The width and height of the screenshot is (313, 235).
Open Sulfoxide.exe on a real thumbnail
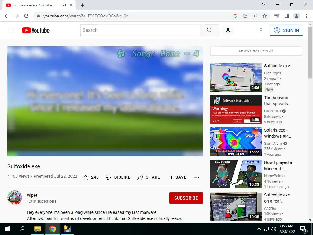[x=236, y=207]
